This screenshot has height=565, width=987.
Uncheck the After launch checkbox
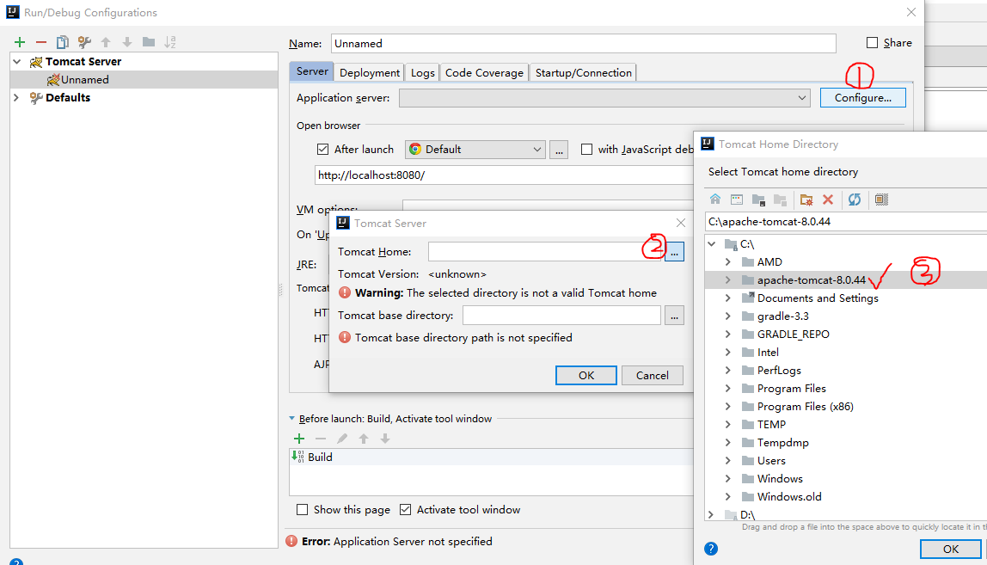tap(323, 150)
